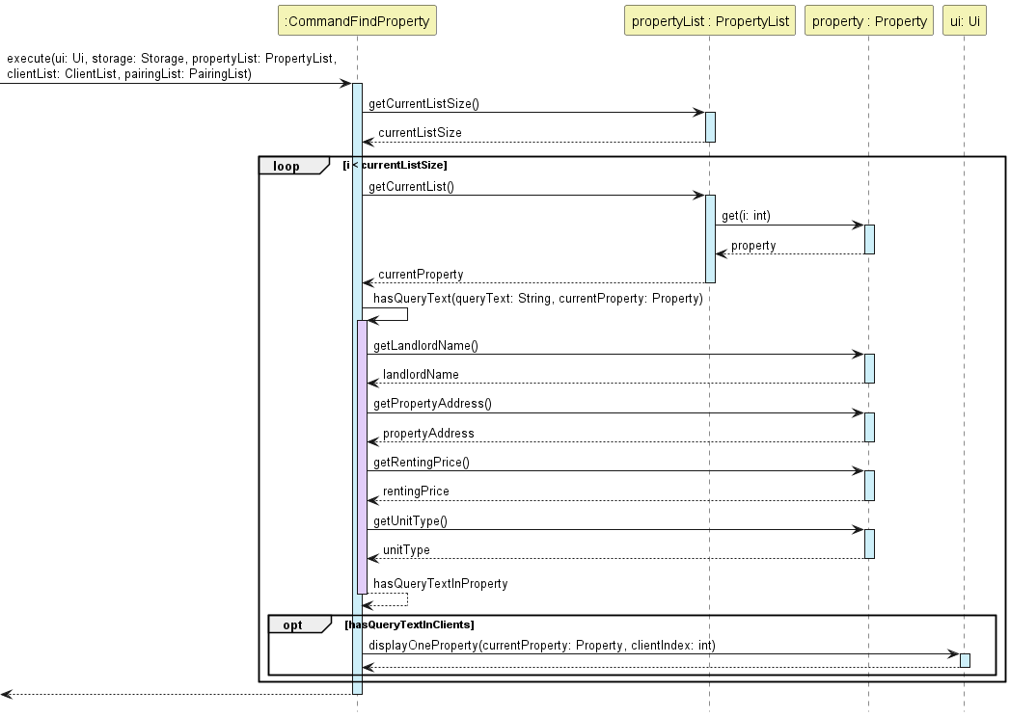The width and height of the screenshot is (1010, 717).
Task: Select the property : Property participant box
Action: click(x=869, y=20)
